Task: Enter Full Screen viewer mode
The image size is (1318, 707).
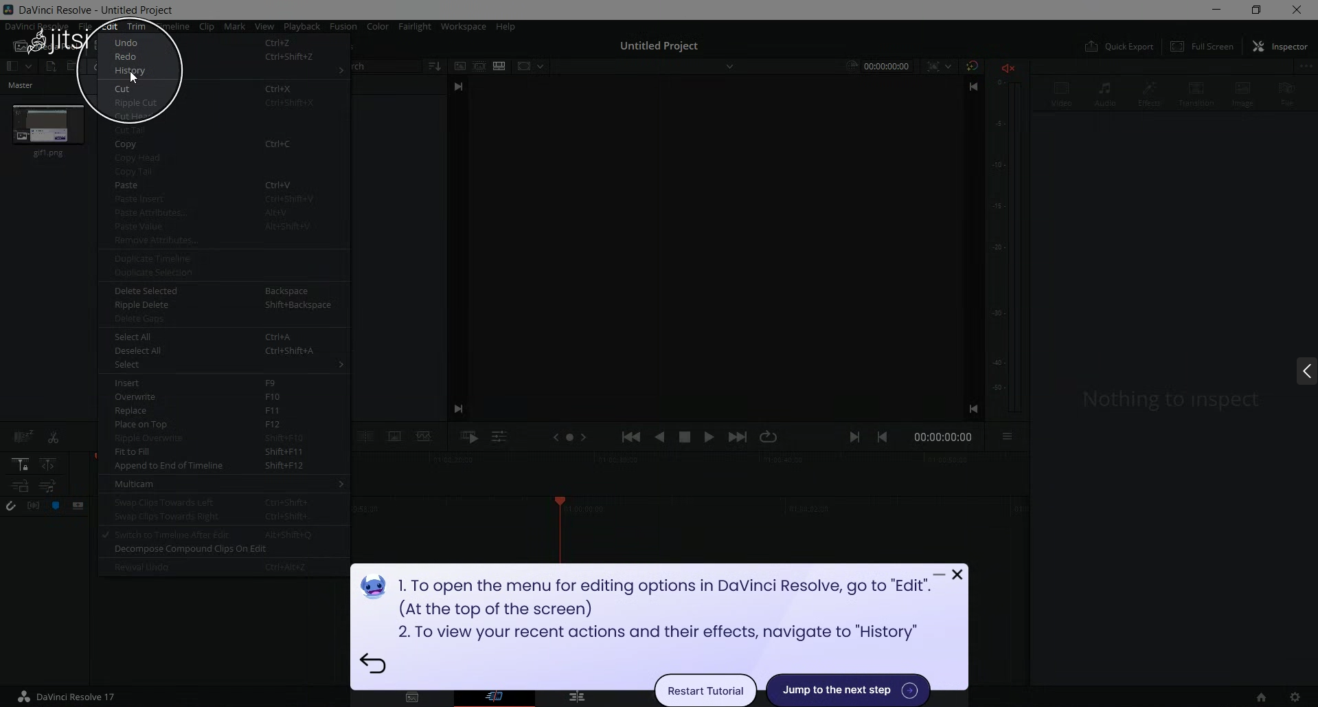Action: click(x=1202, y=47)
